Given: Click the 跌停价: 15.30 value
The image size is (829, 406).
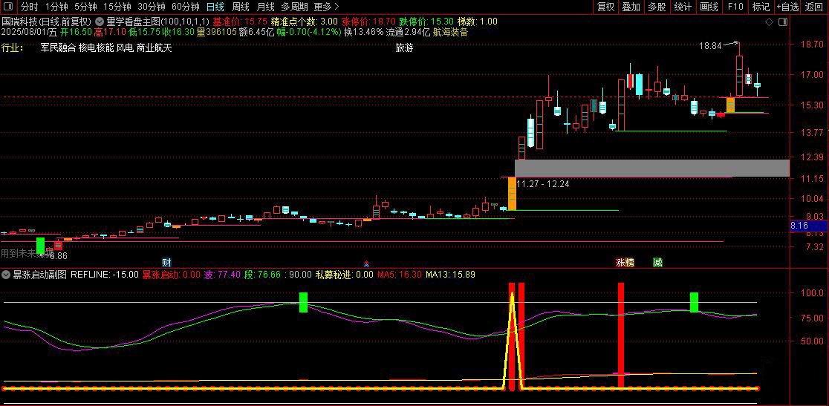Looking at the screenshot, I should tap(426, 22).
